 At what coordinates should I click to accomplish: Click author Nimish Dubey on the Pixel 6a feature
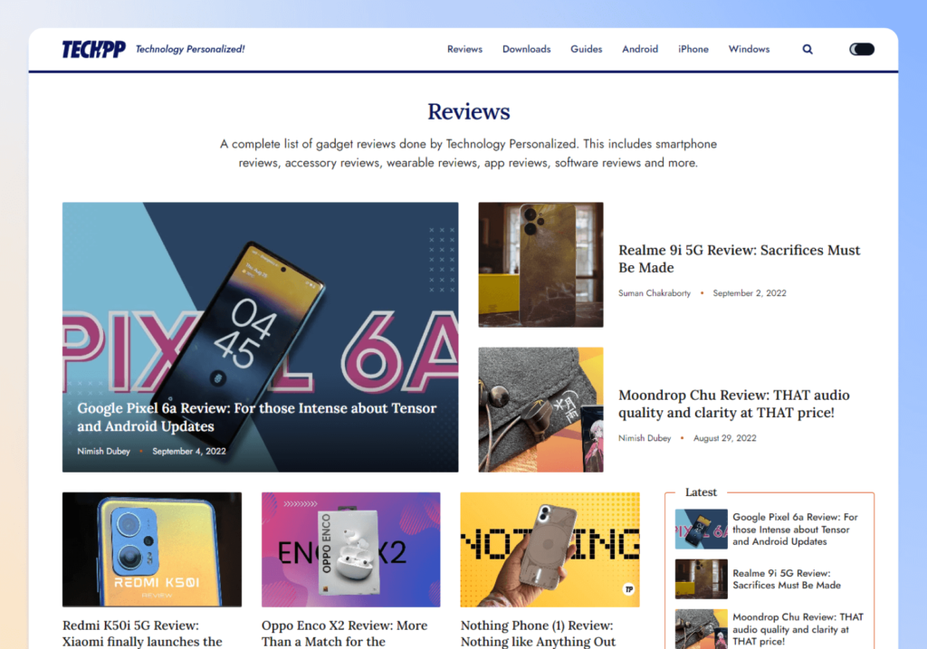tap(103, 451)
